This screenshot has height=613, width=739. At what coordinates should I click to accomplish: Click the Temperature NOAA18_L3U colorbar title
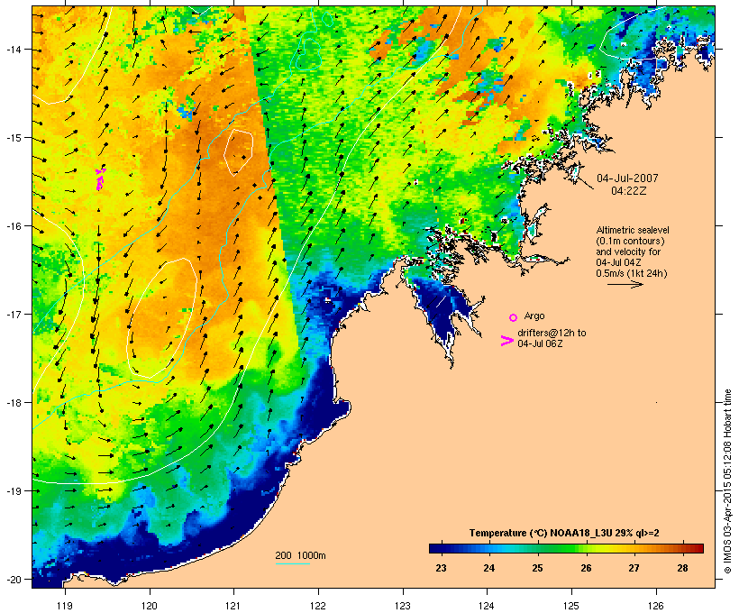(x=564, y=534)
